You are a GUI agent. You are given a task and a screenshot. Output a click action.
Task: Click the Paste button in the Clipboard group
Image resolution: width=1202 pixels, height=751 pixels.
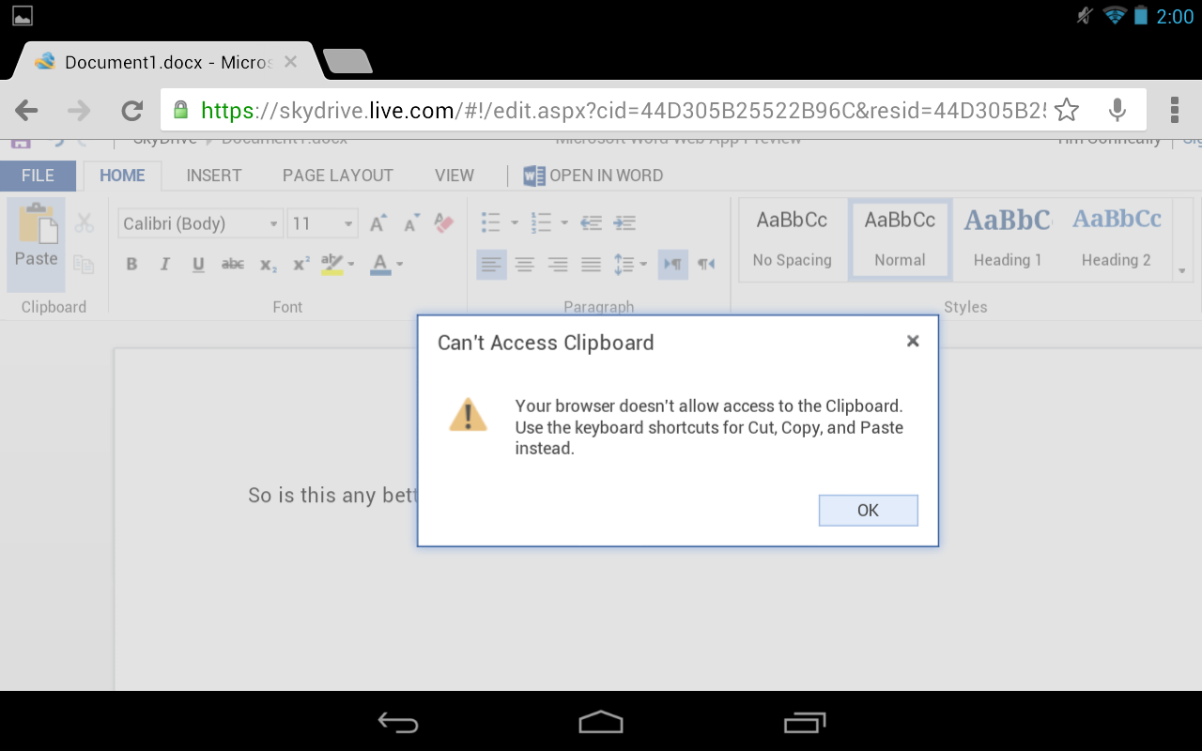(35, 239)
